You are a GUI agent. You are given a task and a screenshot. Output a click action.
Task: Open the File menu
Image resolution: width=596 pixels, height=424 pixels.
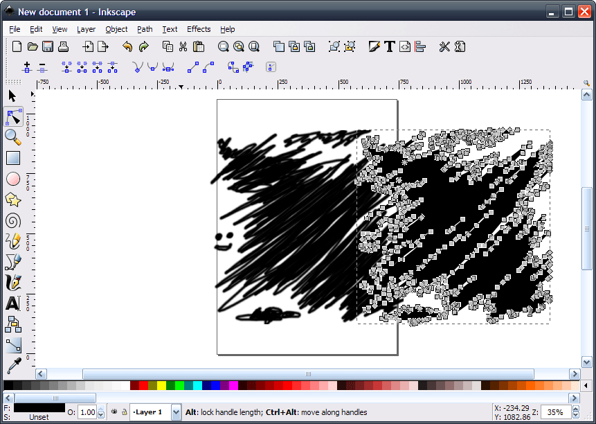(x=15, y=29)
